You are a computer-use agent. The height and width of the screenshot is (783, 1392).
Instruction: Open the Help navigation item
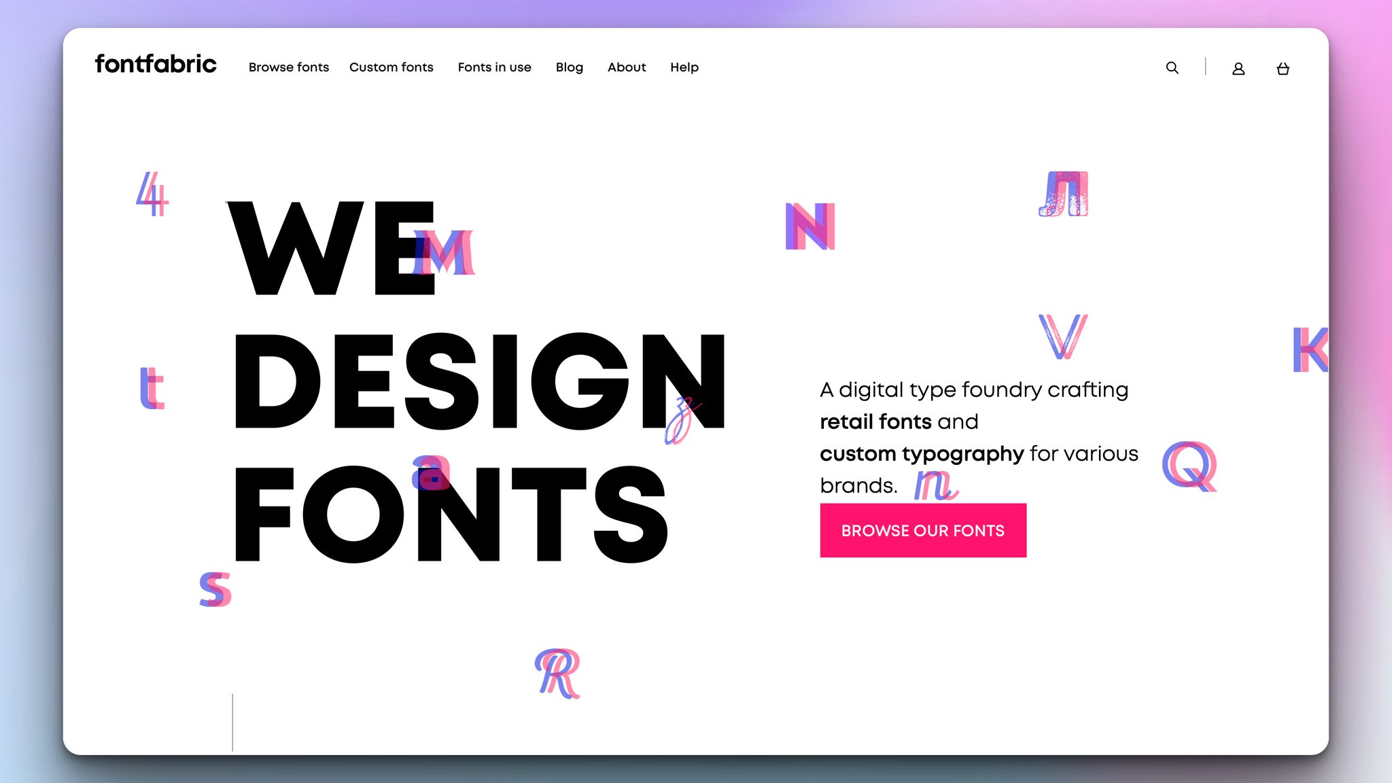tap(684, 67)
